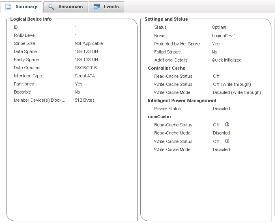Select the Summary tab label
Screen dimensions: 275x224
(x=26, y=7)
